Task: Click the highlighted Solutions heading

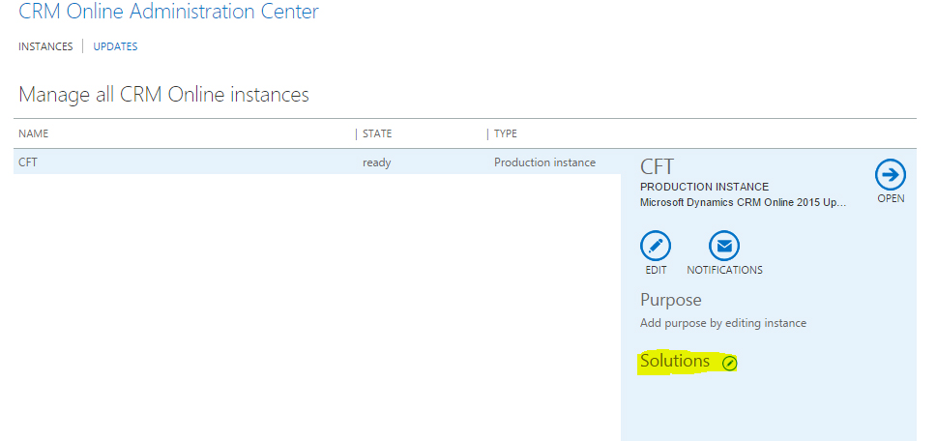Action: tap(675, 361)
